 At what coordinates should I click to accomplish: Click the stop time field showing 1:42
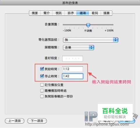pos(72,76)
